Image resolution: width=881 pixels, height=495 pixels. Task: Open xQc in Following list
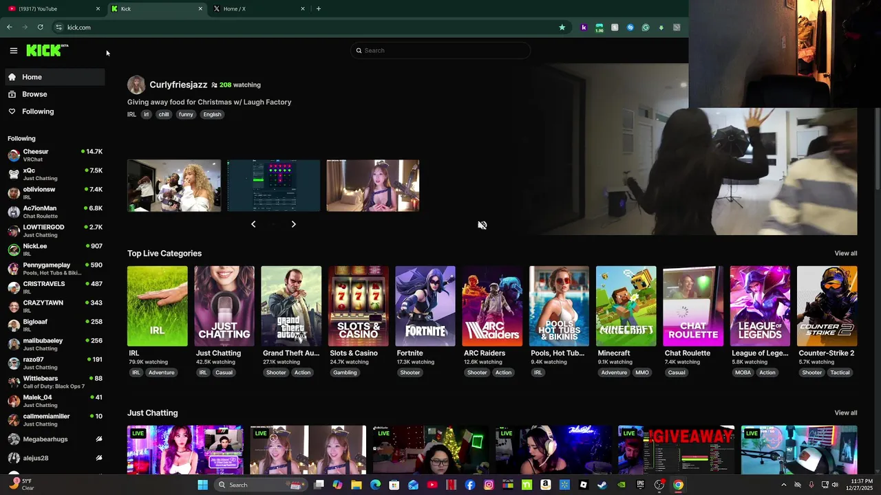(x=55, y=174)
